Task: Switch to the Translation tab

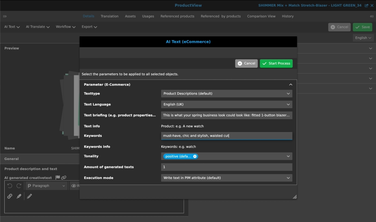Action: click(110, 16)
